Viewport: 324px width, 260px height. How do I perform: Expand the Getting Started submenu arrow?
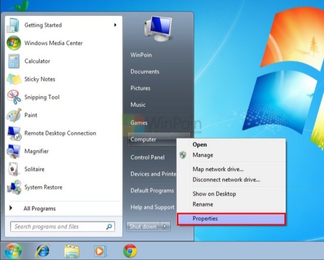pos(115,25)
